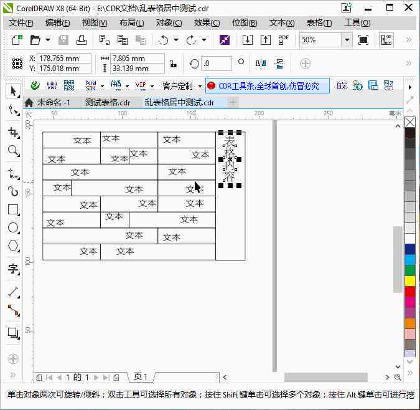Click the green swirl plugin icon
Screen dimensions: 420x410
tap(35, 86)
